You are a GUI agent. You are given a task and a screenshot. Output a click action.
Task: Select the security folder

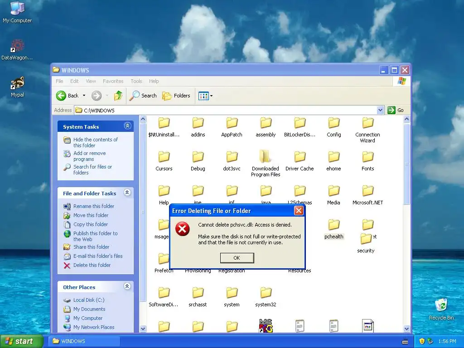coord(366,243)
